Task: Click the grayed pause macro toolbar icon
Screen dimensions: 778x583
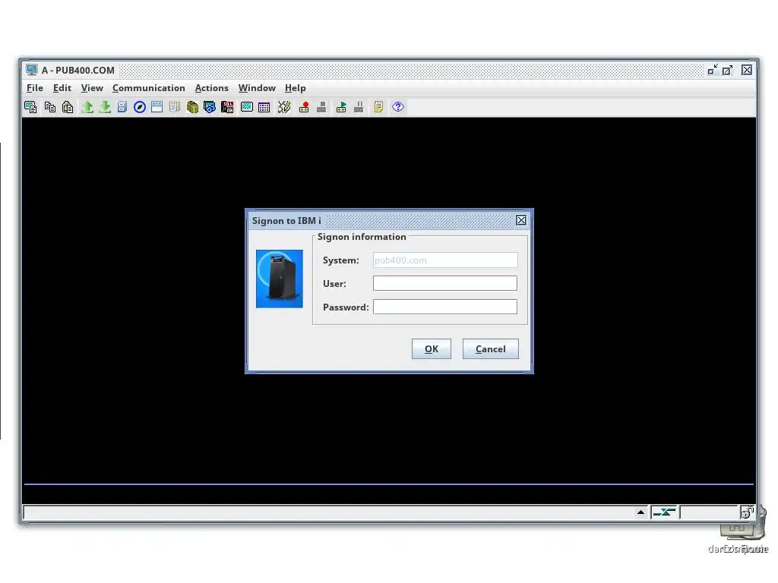Action: coord(359,107)
